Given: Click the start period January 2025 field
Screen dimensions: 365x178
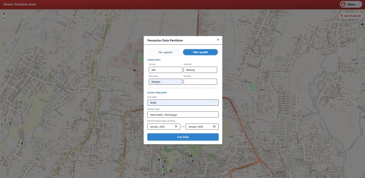Looking at the screenshot, I should [161, 127].
